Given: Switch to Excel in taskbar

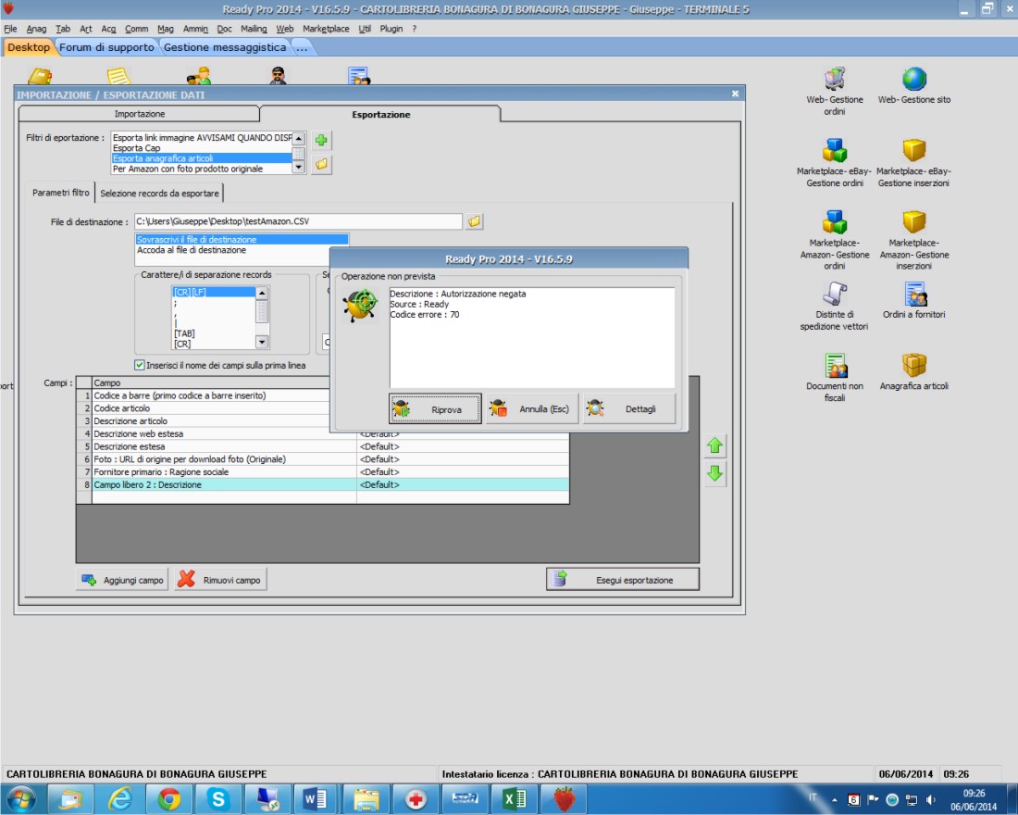Looking at the screenshot, I should point(515,798).
